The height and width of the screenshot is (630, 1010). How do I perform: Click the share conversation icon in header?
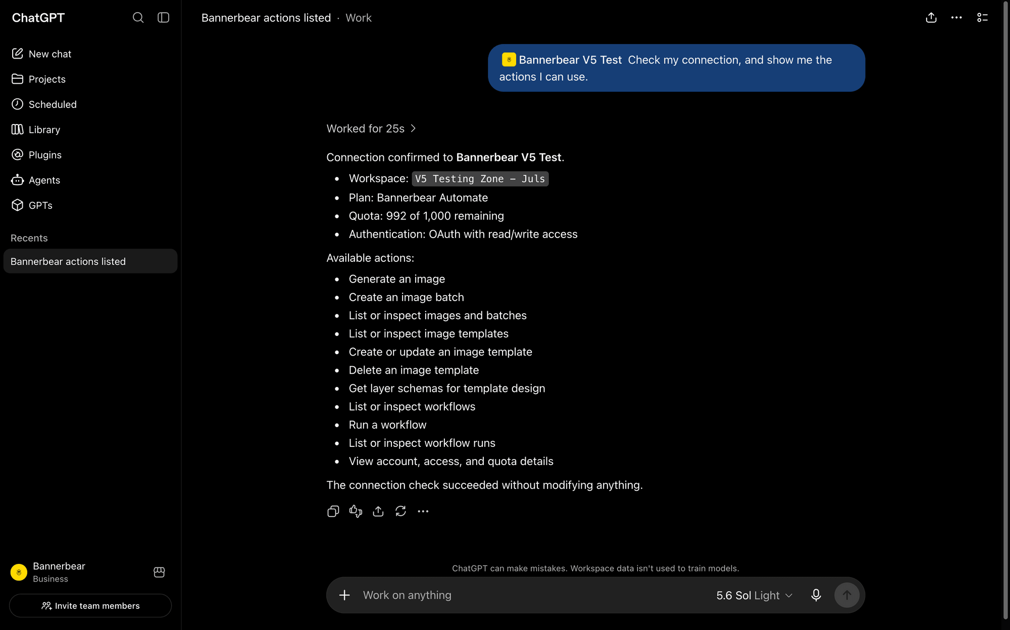(x=931, y=18)
